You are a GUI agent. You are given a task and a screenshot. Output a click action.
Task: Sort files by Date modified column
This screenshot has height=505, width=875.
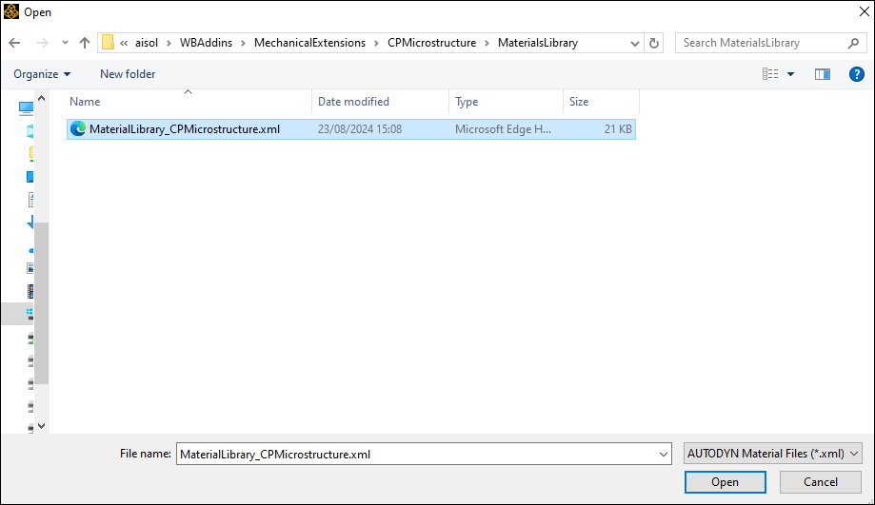coord(381,102)
